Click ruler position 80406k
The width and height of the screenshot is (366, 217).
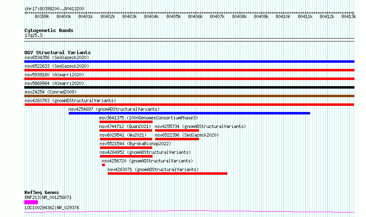tap(195, 16)
